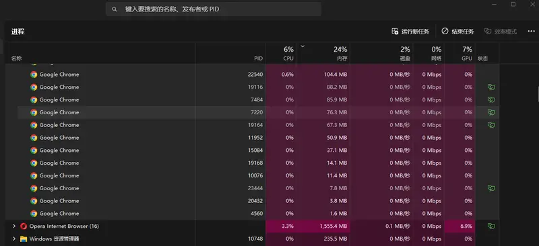Click the Chrome icon for PID 20432
The width and height of the screenshot is (539, 246).
point(34,201)
